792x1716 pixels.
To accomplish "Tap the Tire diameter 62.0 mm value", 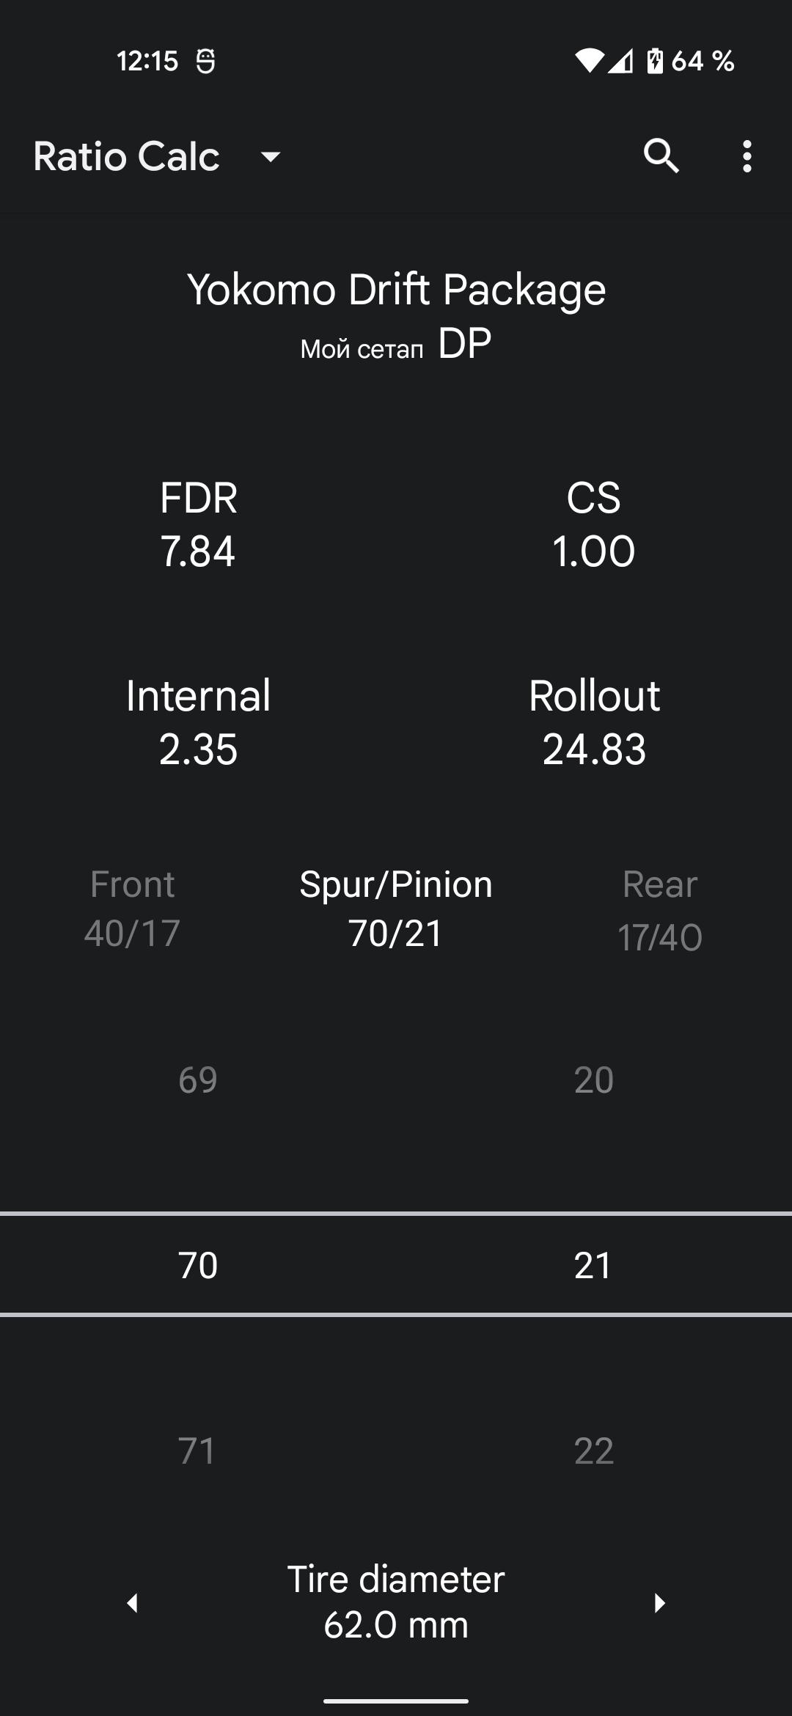I will click(396, 1602).
